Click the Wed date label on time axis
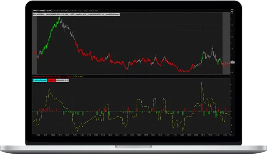The height and width of the screenshot is (154, 267). (38, 135)
